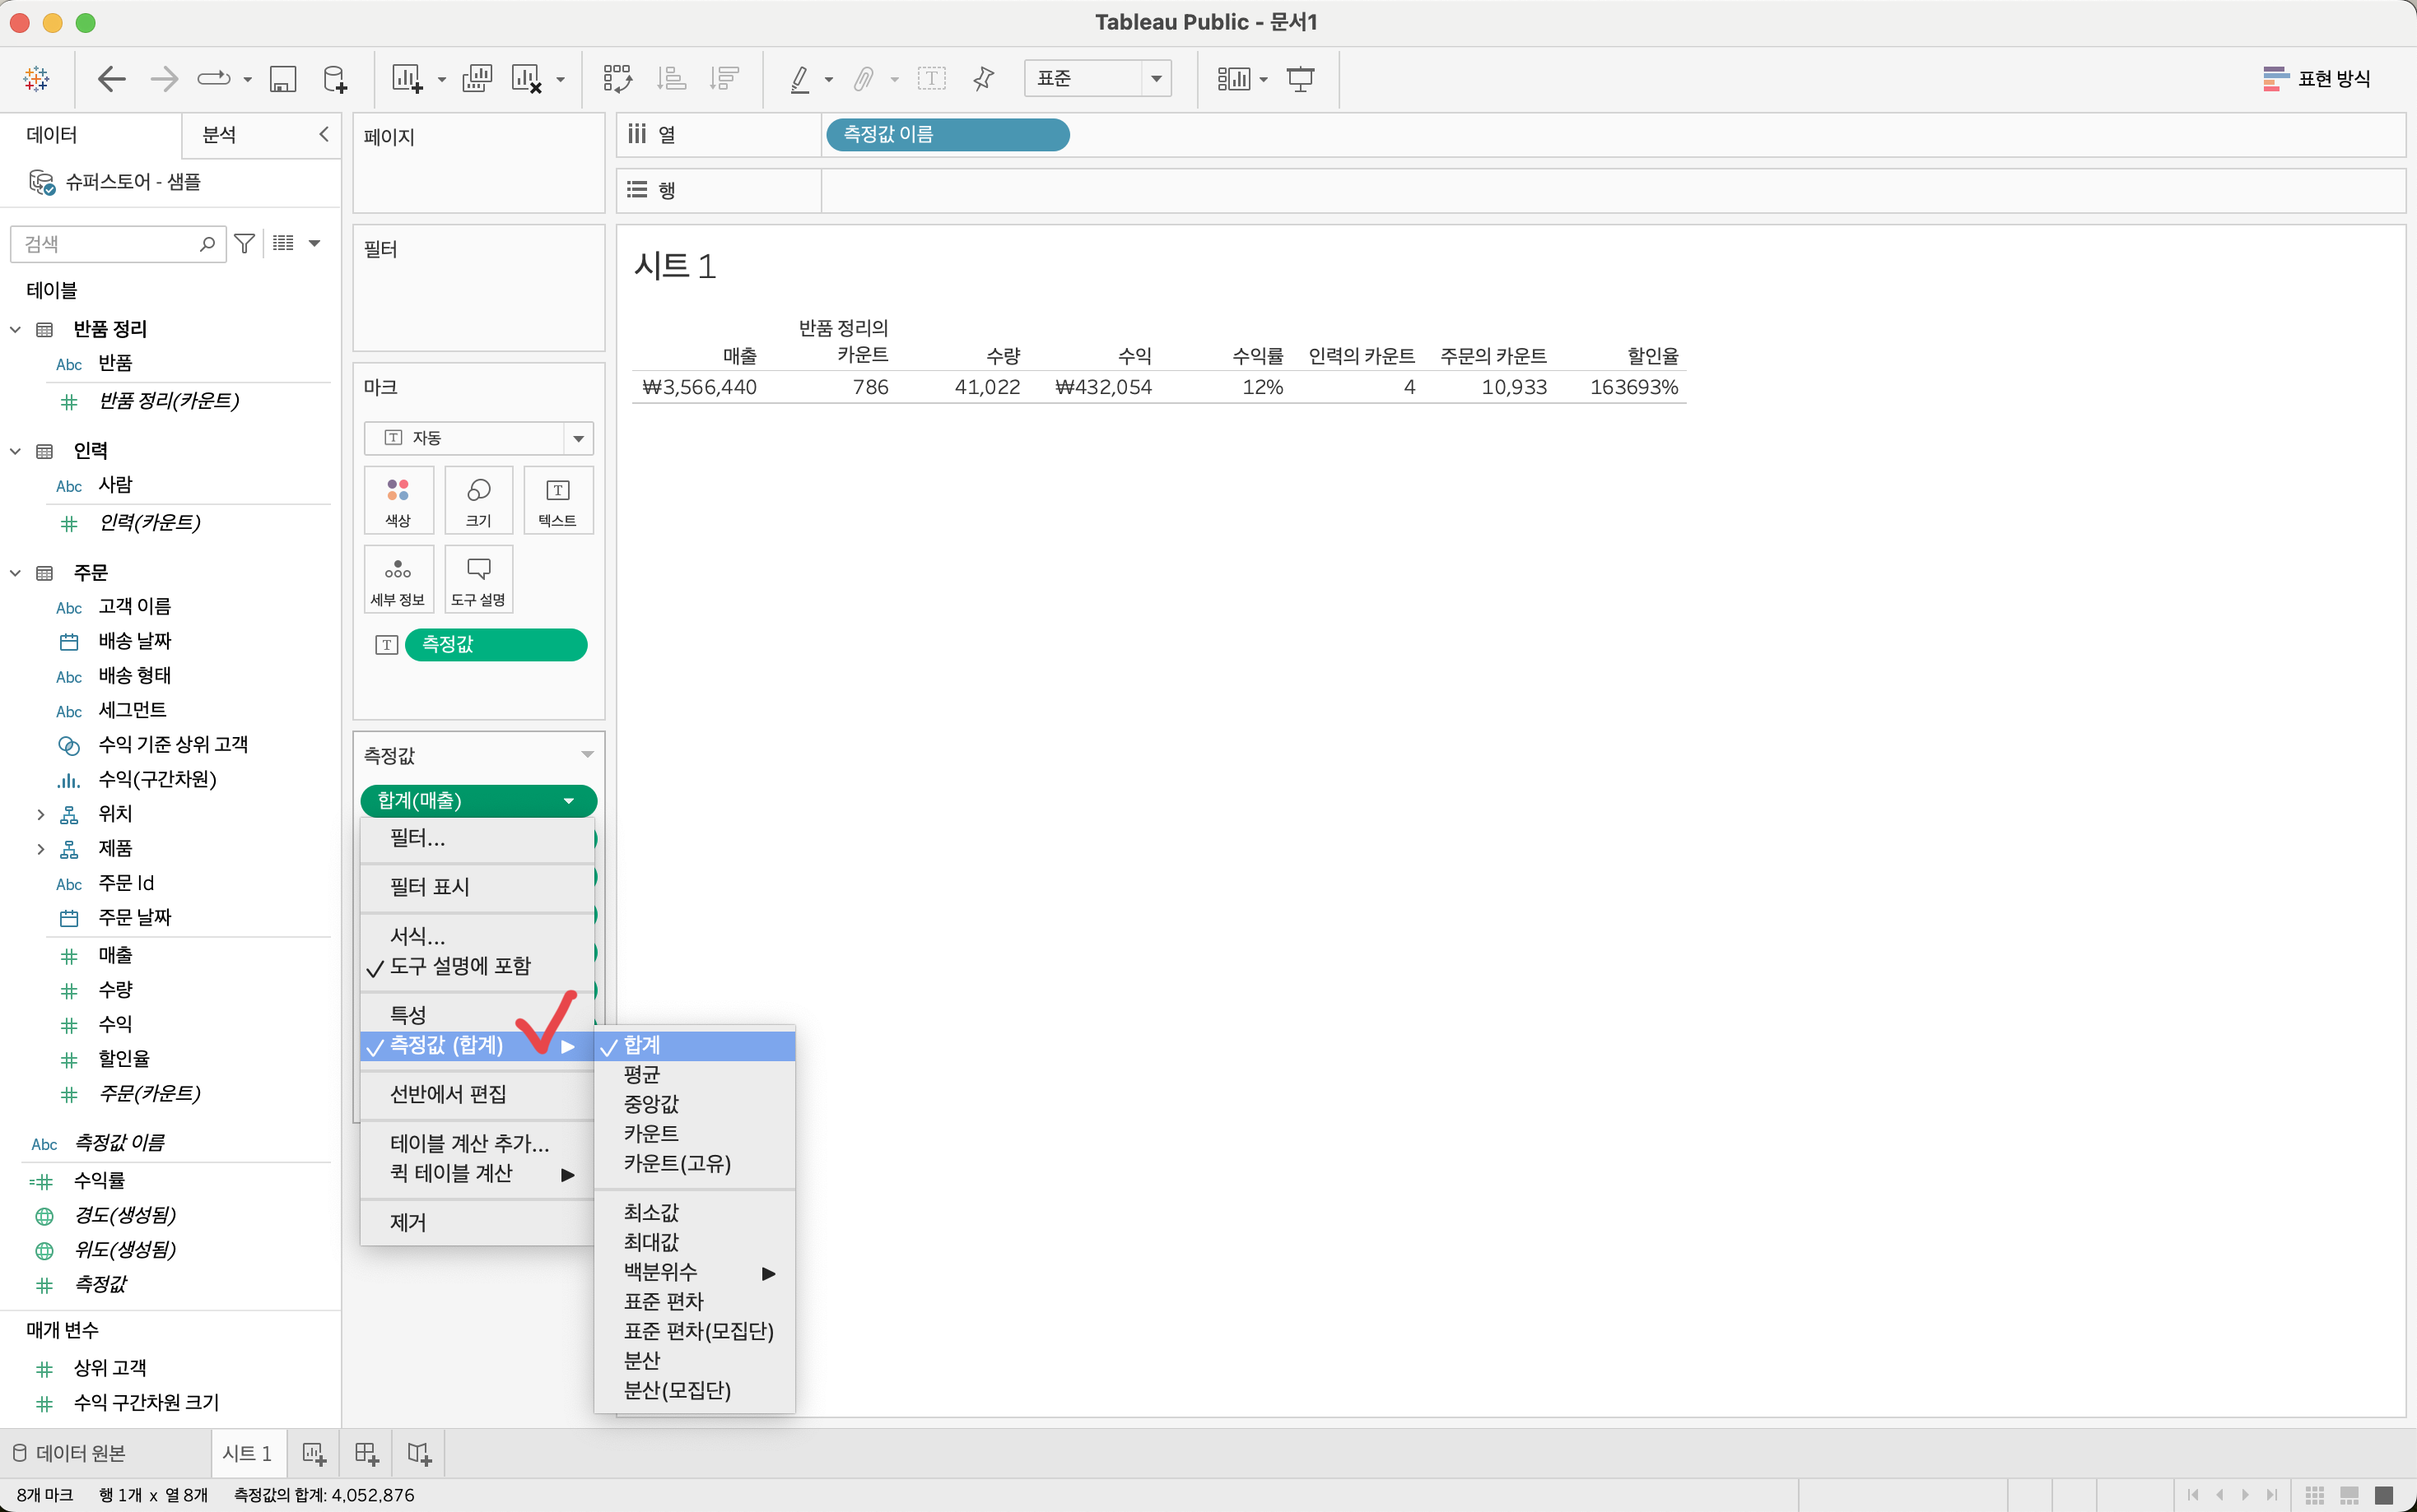
Task: Click the Save workbook toolbar icon
Action: point(283,79)
